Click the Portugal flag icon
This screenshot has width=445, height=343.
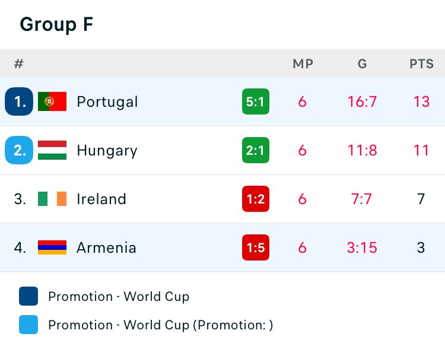pyautogui.click(x=52, y=101)
